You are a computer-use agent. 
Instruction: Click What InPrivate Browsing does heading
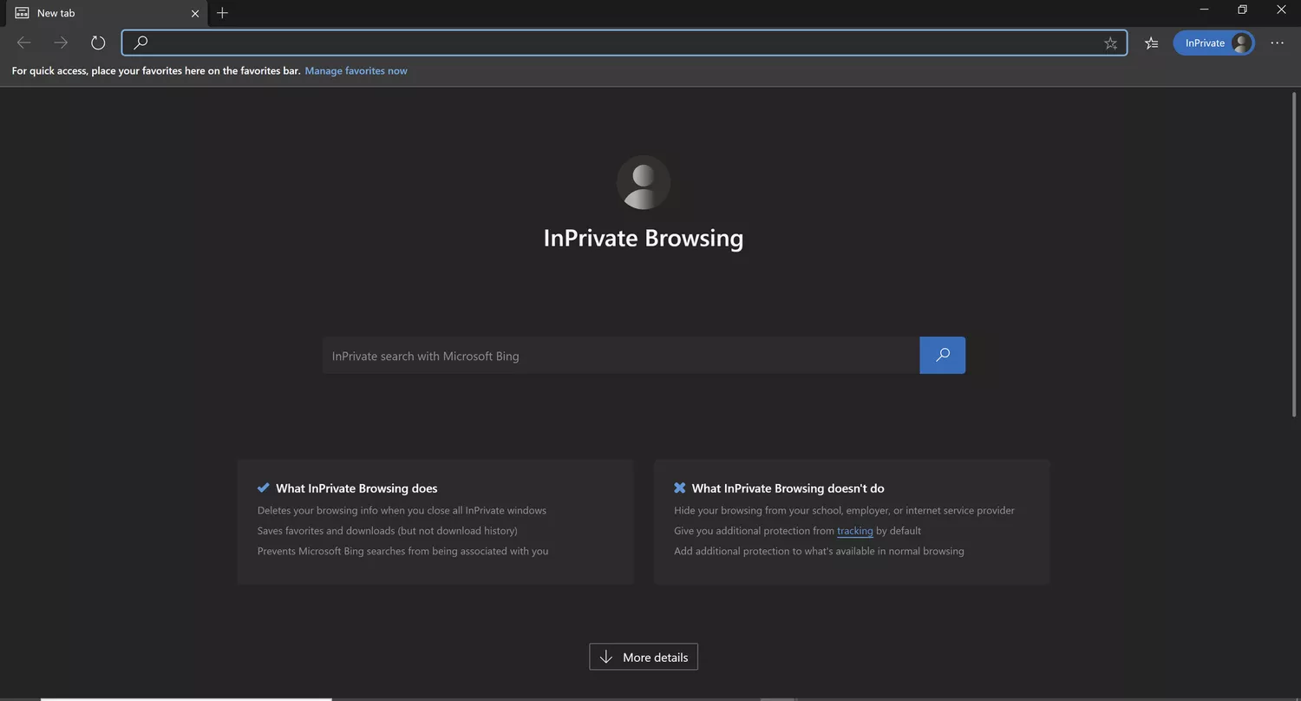356,488
